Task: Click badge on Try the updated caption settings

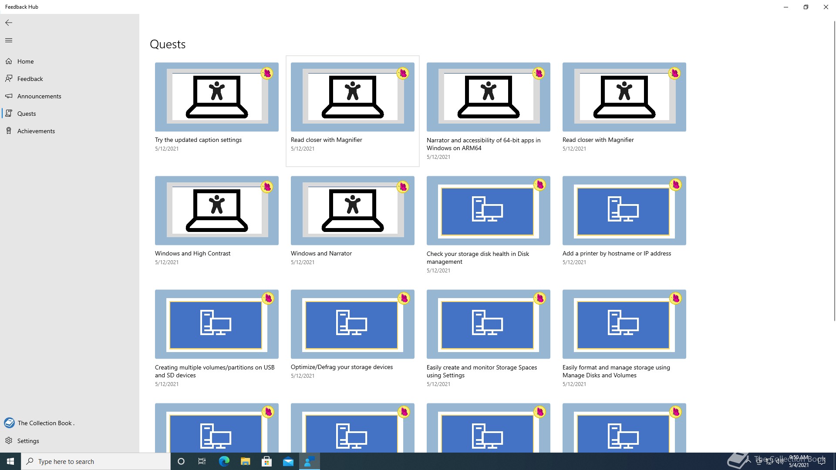Action: [x=267, y=73]
